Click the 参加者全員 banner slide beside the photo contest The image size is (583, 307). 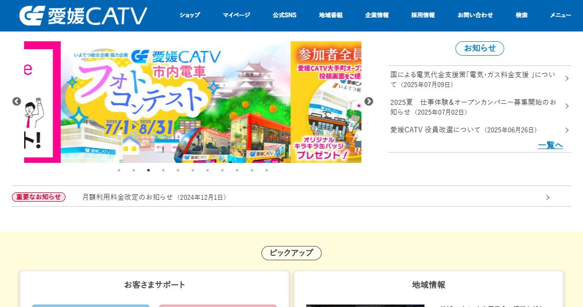[326, 102]
